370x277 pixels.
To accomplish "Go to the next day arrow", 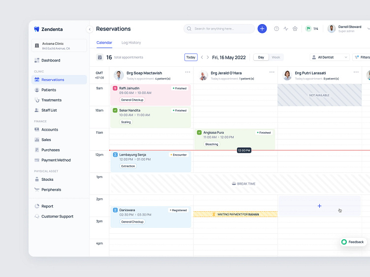I will pos(208,57).
